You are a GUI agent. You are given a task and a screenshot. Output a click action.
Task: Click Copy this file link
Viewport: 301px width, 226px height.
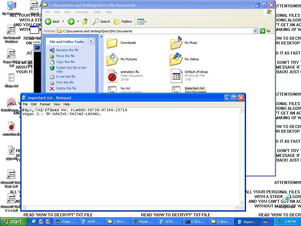click(65, 62)
